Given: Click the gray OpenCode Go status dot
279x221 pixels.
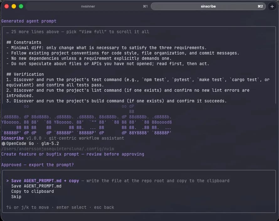Looking at the screenshot, I should pos(3,144).
